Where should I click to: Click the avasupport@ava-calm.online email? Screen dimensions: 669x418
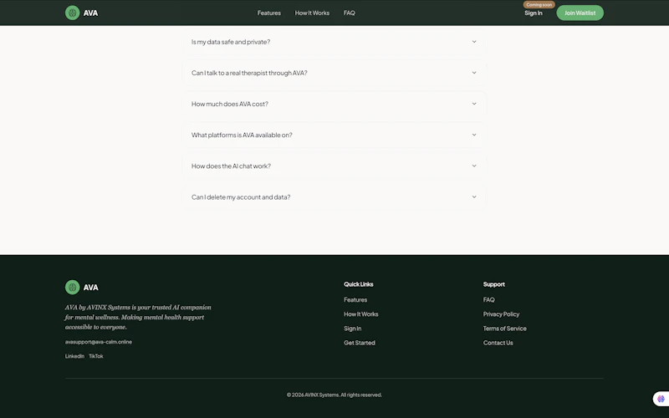[x=98, y=342]
